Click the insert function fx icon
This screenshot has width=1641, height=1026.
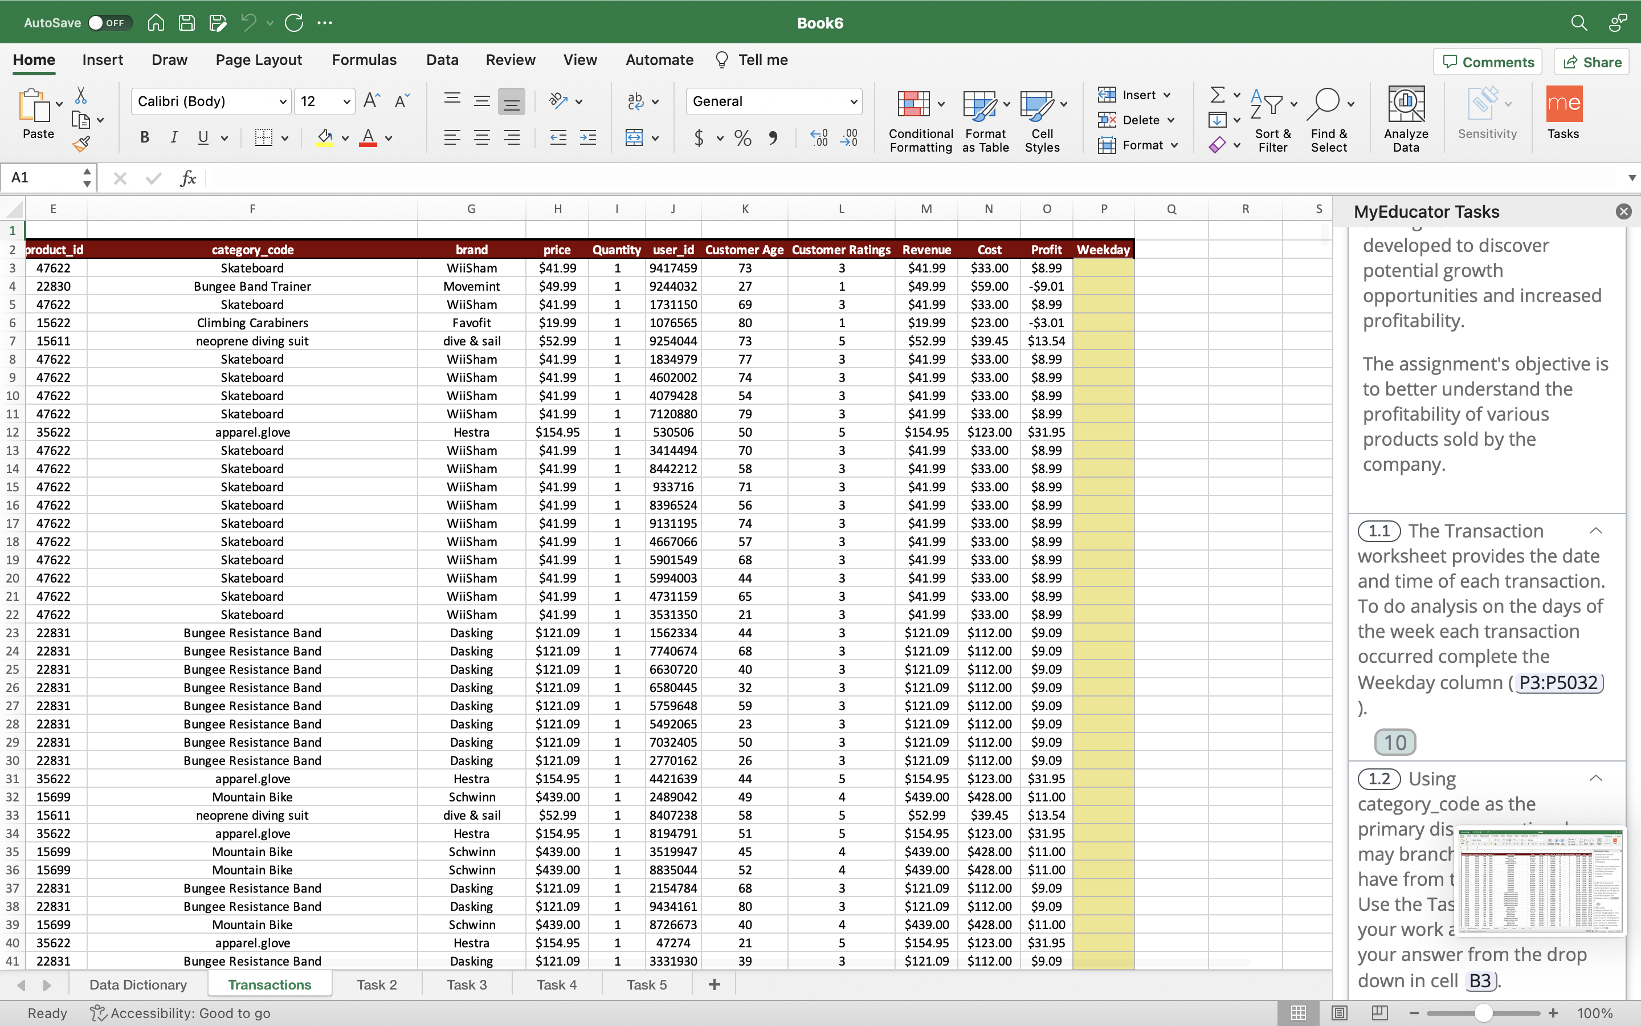click(188, 178)
